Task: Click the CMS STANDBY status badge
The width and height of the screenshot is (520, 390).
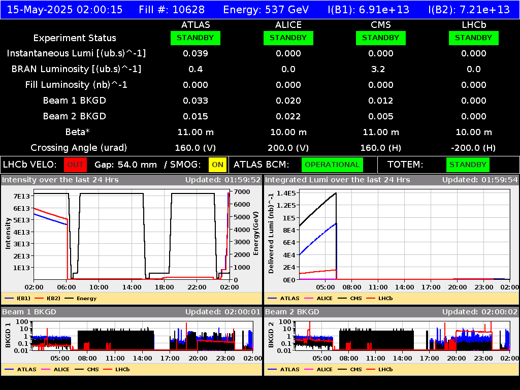Action: (381, 38)
